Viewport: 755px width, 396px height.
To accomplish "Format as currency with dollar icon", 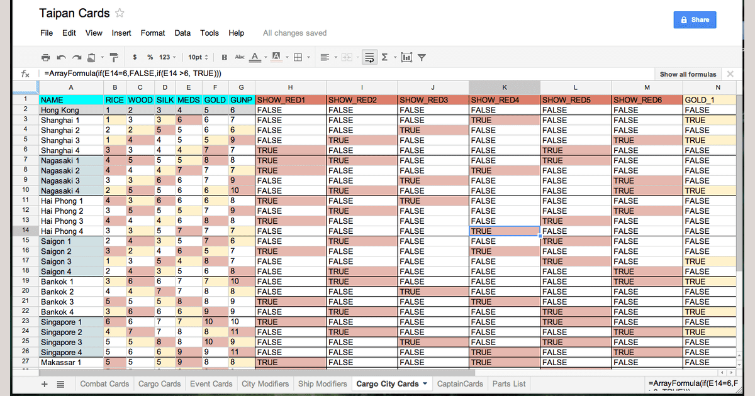I will point(135,57).
